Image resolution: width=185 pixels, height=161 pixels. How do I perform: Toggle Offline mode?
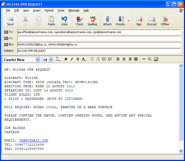(165, 21)
